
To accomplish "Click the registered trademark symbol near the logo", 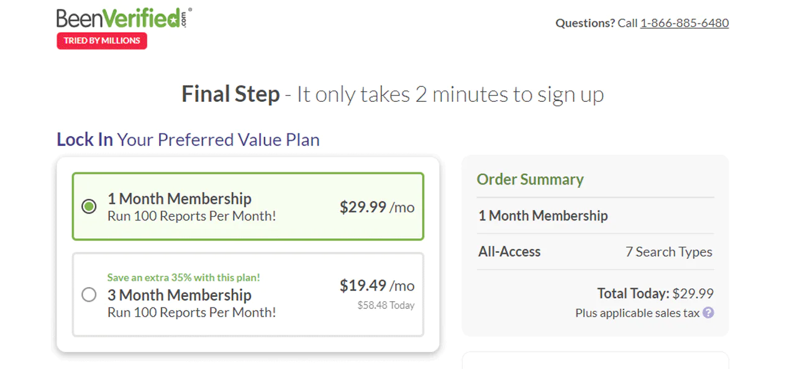I will click(190, 10).
